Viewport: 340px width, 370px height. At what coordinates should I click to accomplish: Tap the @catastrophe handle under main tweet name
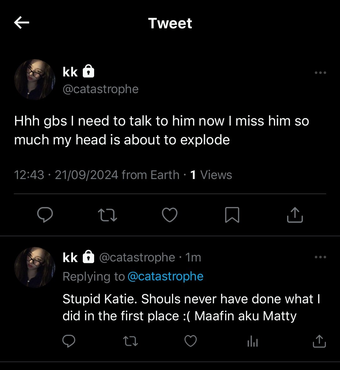101,89
